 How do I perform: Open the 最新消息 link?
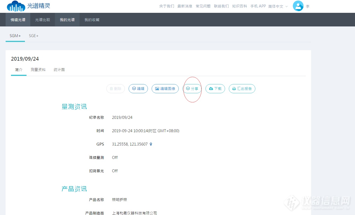tap(185, 6)
